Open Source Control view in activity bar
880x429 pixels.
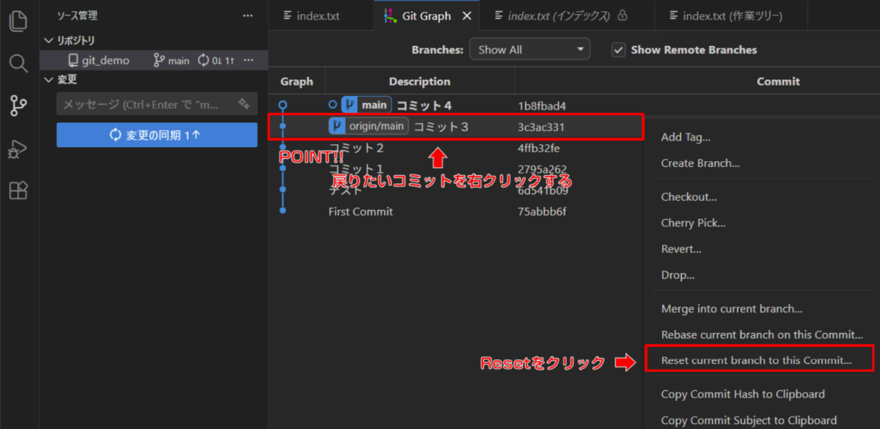(19, 106)
